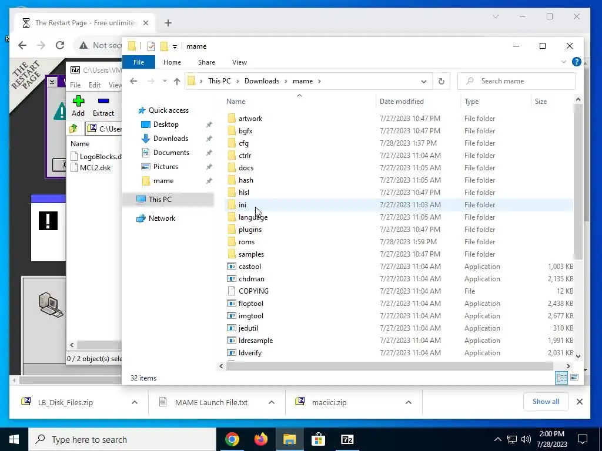The width and height of the screenshot is (602, 451).
Task: Go up one folder level
Action: pos(176,81)
